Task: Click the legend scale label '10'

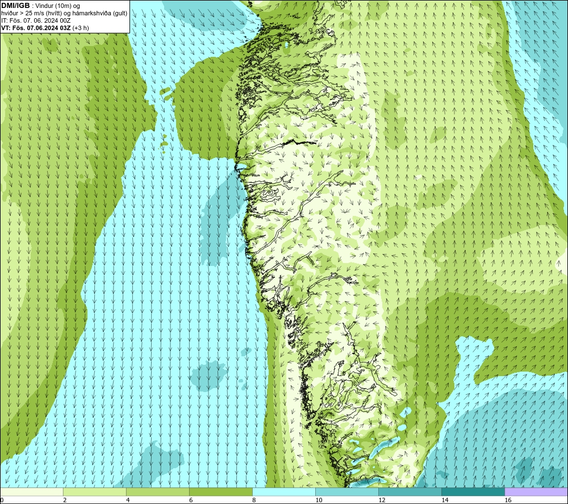Action: (x=319, y=500)
